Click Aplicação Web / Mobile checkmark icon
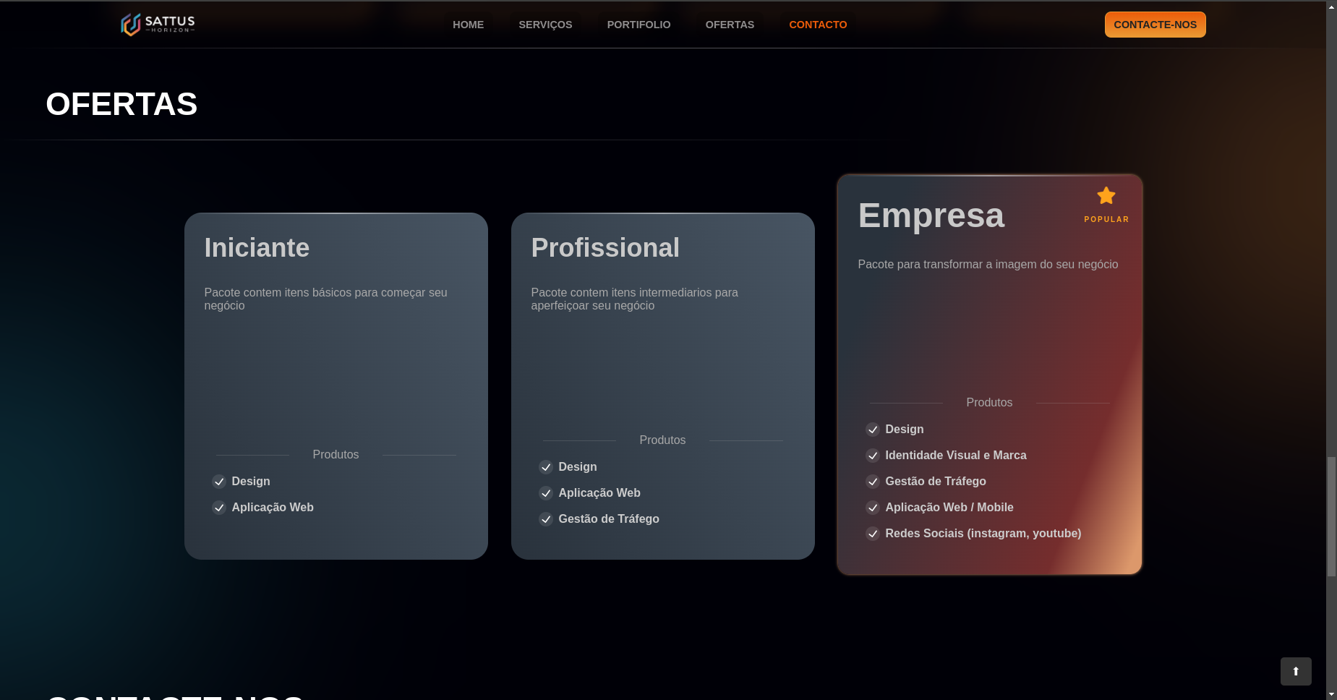The width and height of the screenshot is (1337, 700). tap(873, 508)
